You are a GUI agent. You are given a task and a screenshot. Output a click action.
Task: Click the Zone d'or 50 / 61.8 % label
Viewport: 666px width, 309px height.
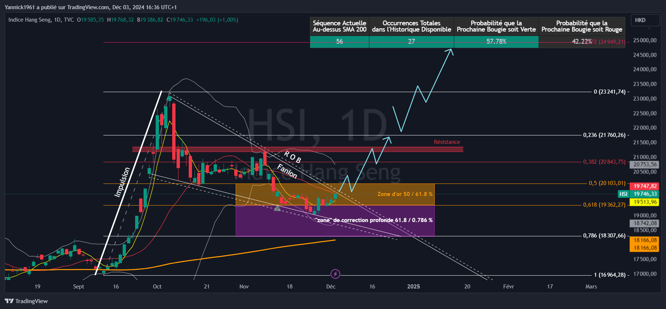pyautogui.click(x=405, y=194)
